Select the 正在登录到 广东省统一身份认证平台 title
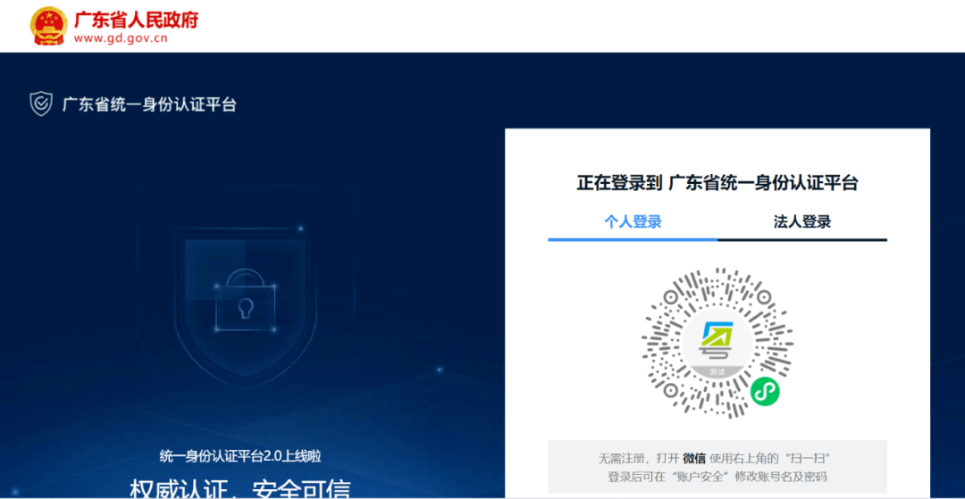Image resolution: width=965 pixels, height=499 pixels. (717, 182)
